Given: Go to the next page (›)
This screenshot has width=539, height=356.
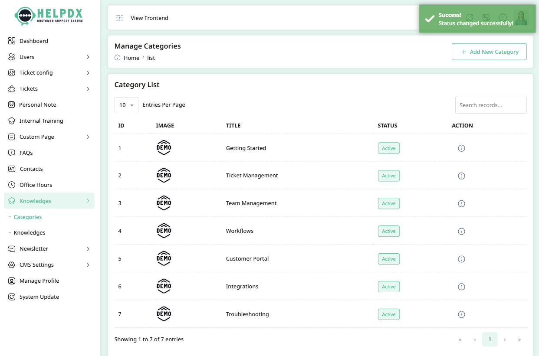Looking at the screenshot, I should (x=505, y=339).
